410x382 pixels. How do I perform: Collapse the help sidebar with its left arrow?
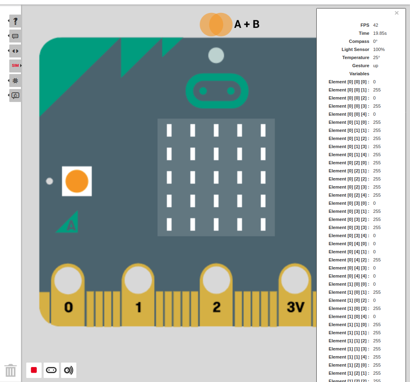(x=9, y=21)
